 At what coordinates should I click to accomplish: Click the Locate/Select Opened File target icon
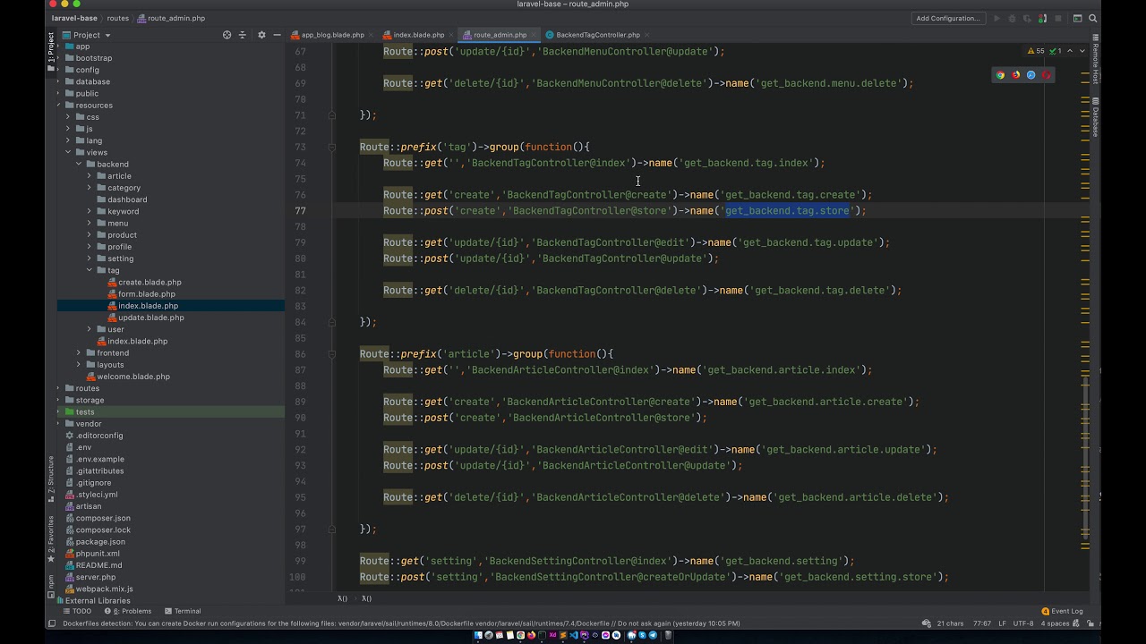[227, 35]
